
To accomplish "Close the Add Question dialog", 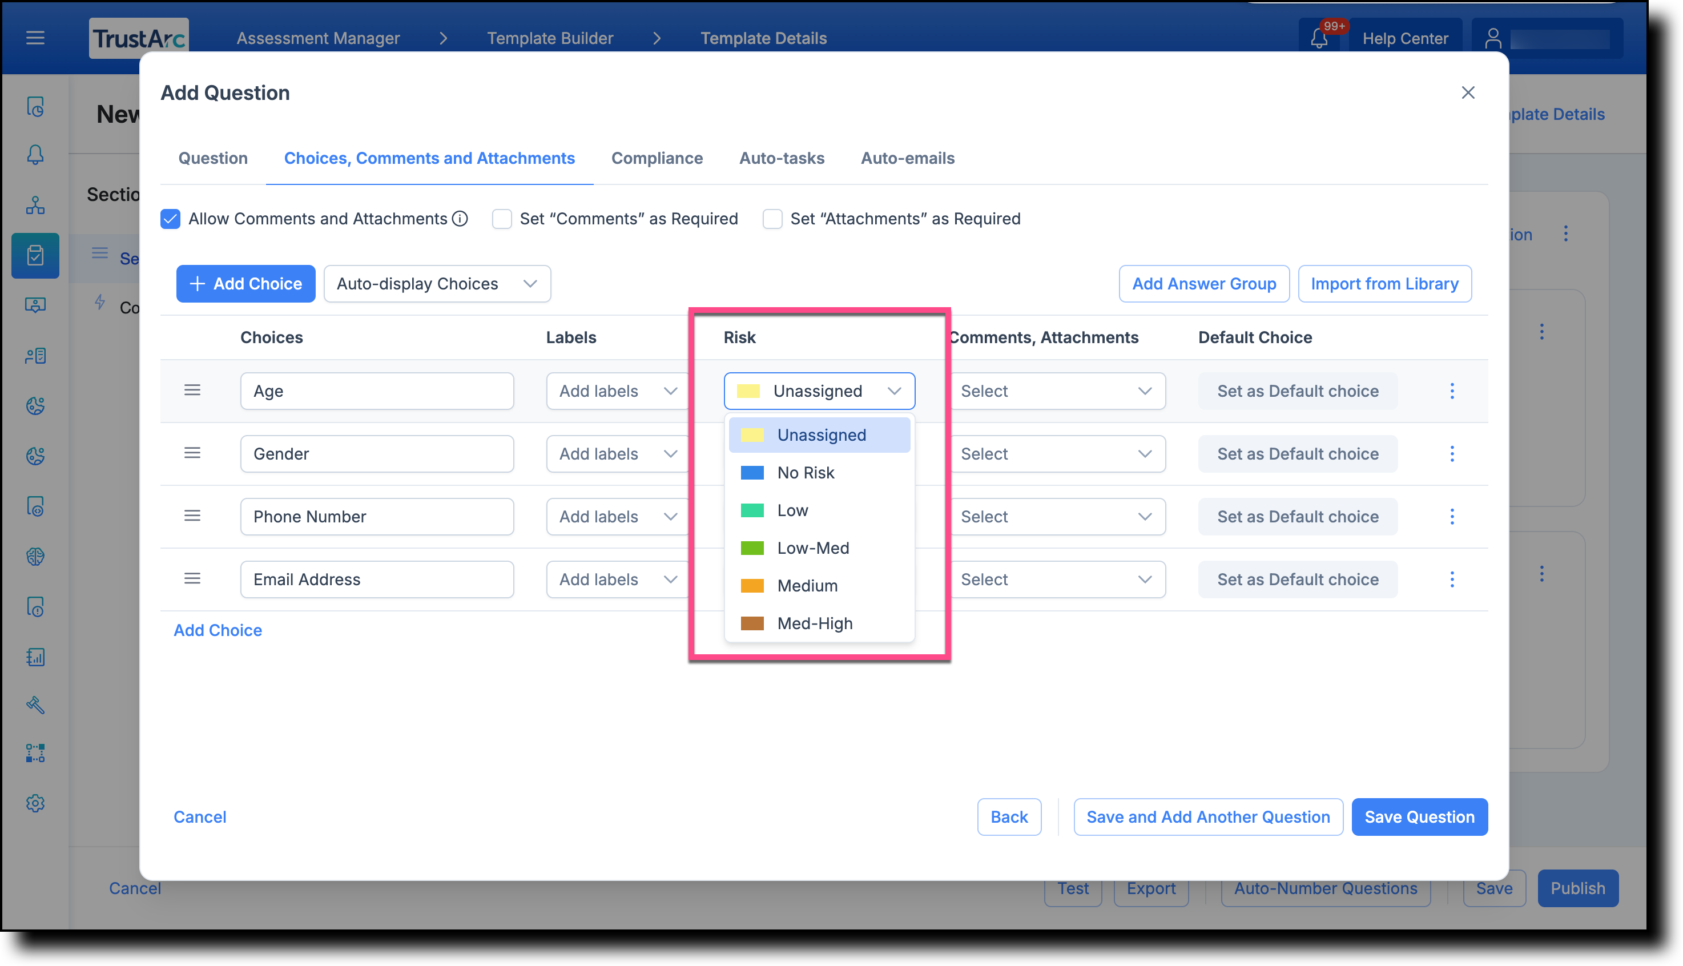I will point(1468,92).
